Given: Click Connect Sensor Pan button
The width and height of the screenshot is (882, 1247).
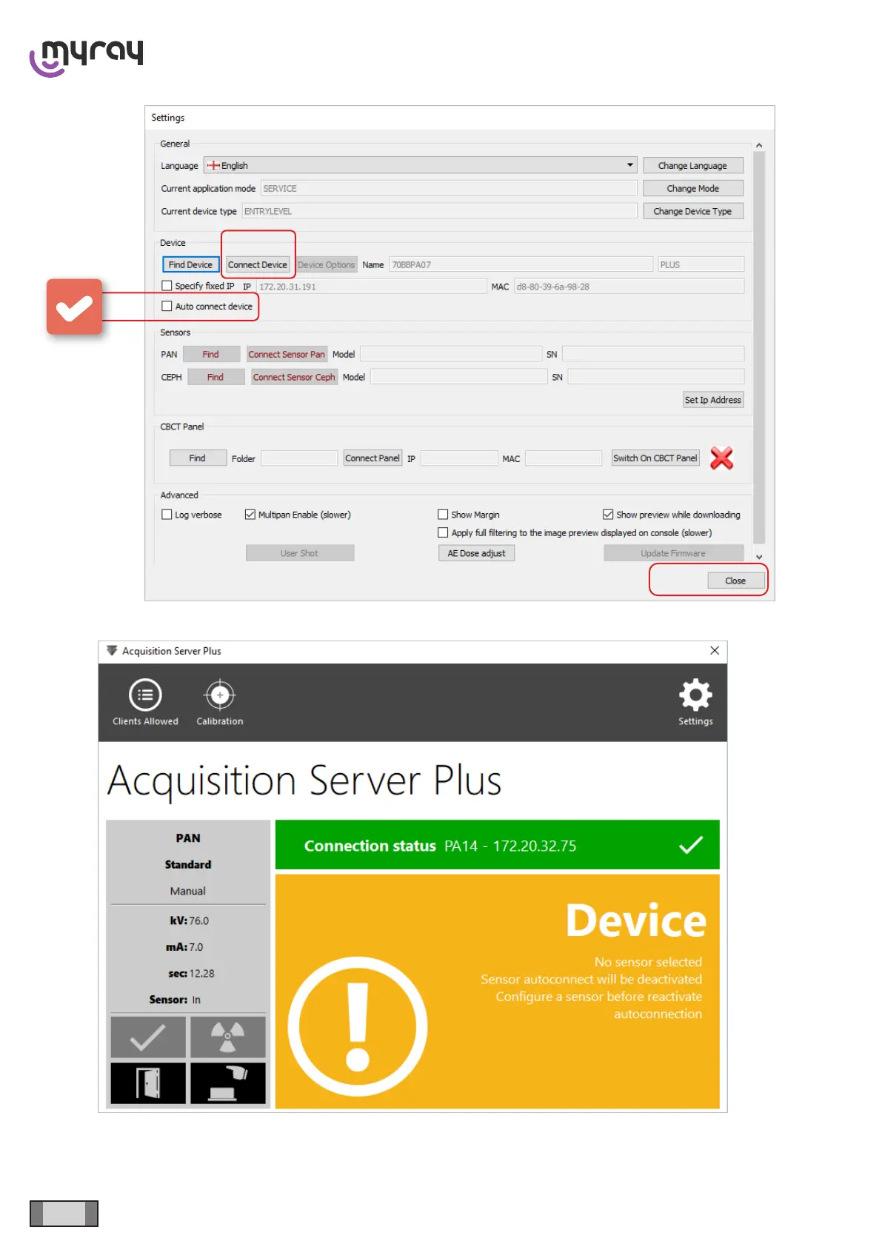Looking at the screenshot, I should coord(287,354).
